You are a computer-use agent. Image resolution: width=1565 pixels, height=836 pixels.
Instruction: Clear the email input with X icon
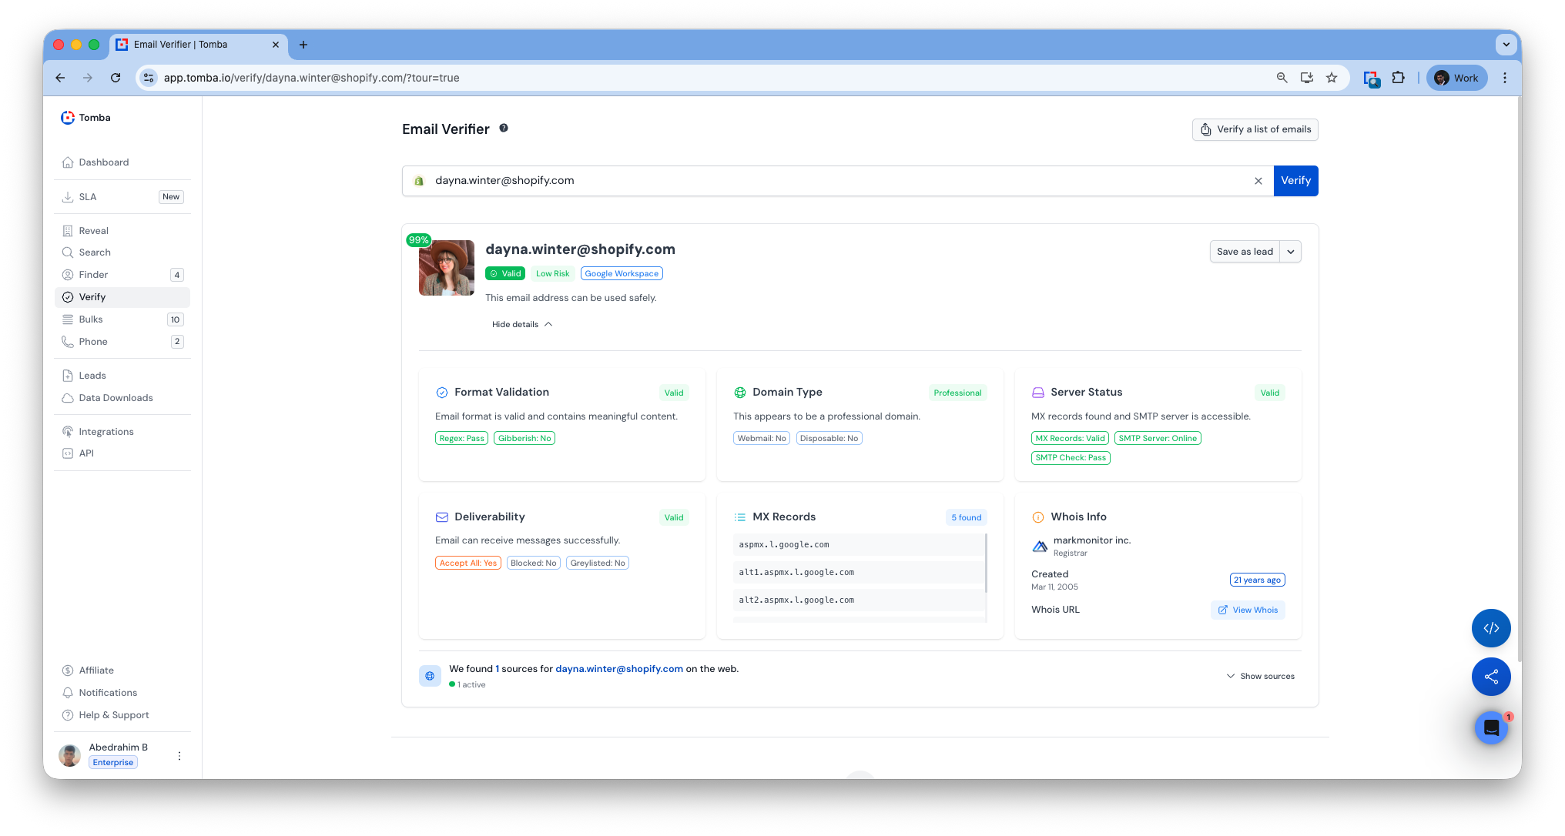pos(1258,181)
